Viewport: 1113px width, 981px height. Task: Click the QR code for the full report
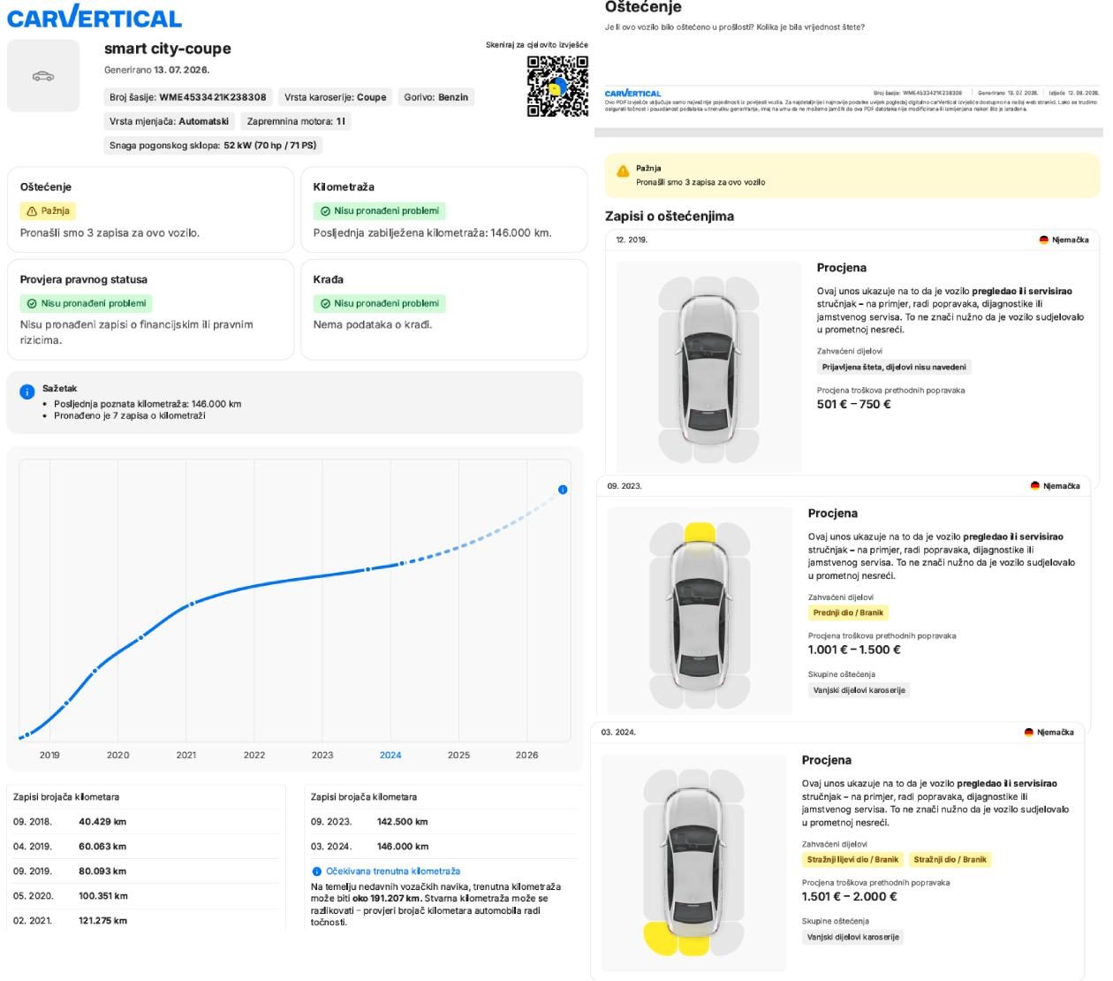tap(557, 87)
